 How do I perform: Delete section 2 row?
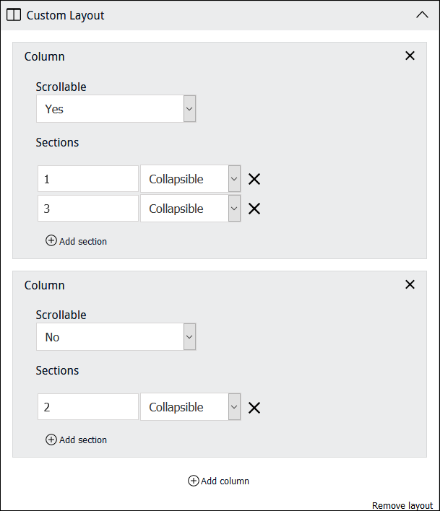pyautogui.click(x=254, y=408)
